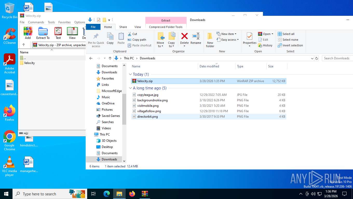Expand the Open button dropdown arrow
Image resolution: width=353 pixels, height=199 pixels.
coord(272,34)
